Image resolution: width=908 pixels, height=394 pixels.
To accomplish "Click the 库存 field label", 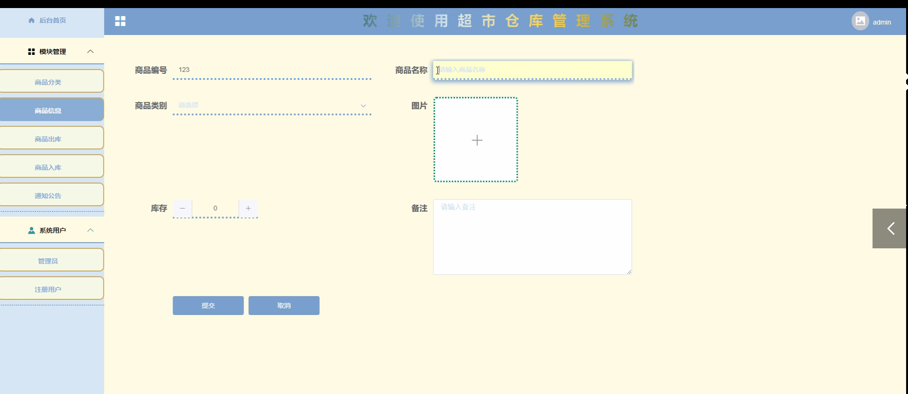I will click(159, 209).
